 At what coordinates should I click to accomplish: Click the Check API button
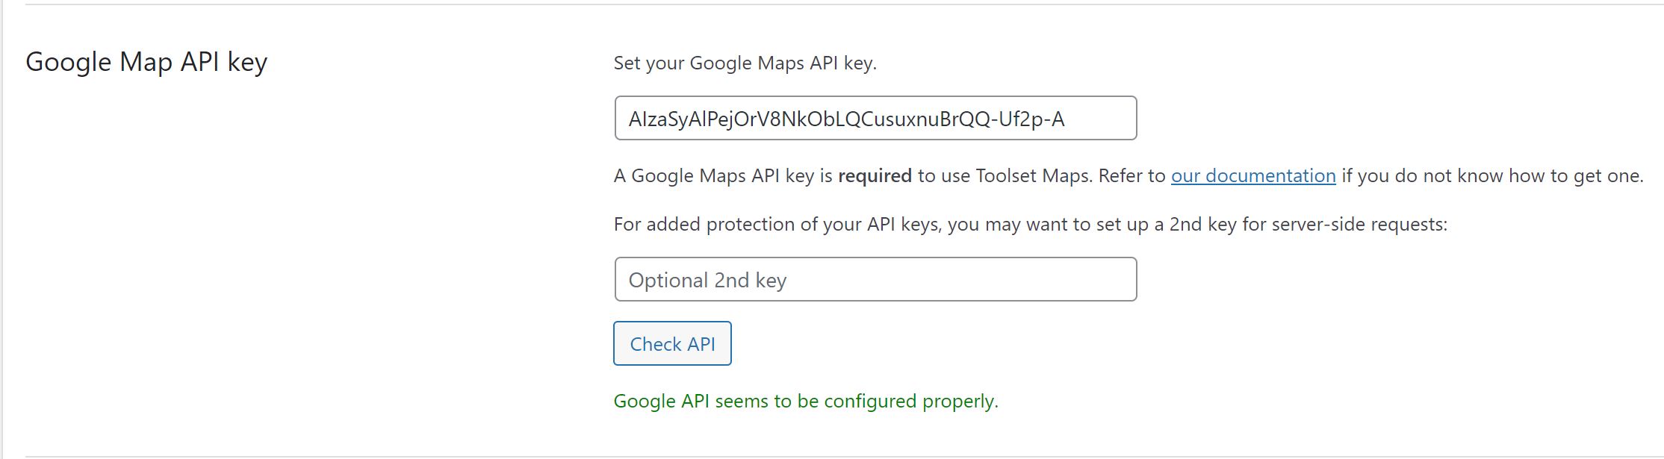(x=672, y=343)
